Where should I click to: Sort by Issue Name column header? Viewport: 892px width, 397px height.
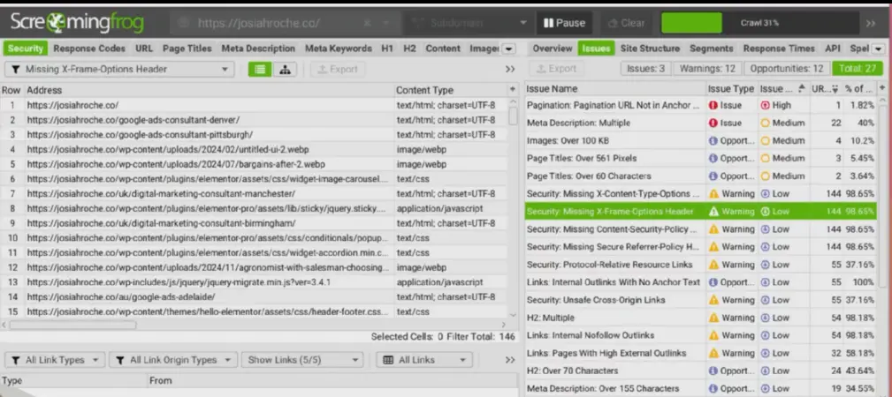614,88
